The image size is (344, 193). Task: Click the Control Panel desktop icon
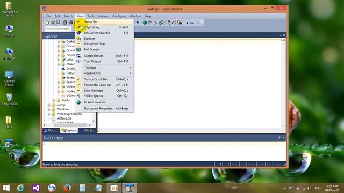(9, 79)
